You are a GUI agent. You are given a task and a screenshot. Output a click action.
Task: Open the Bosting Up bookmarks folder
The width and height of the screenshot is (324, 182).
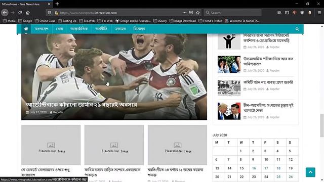pyautogui.click(x=67, y=21)
